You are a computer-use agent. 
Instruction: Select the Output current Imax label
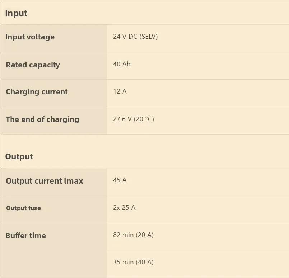45,181
